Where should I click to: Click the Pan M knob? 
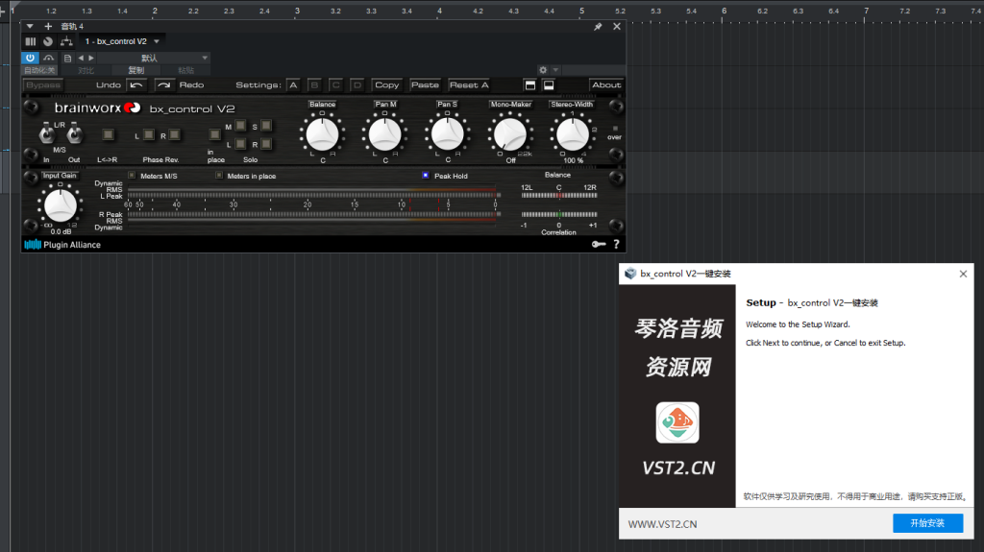tap(384, 134)
